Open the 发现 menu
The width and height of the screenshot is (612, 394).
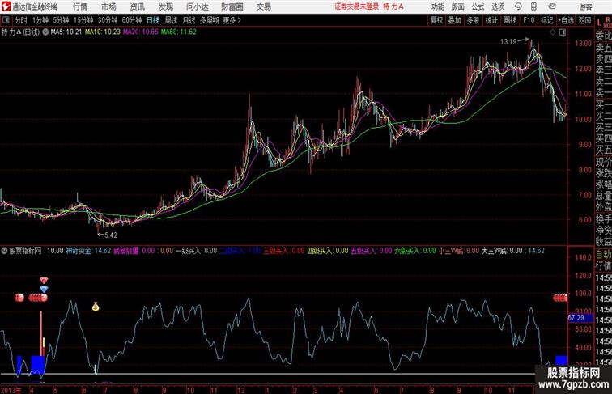(x=166, y=6)
